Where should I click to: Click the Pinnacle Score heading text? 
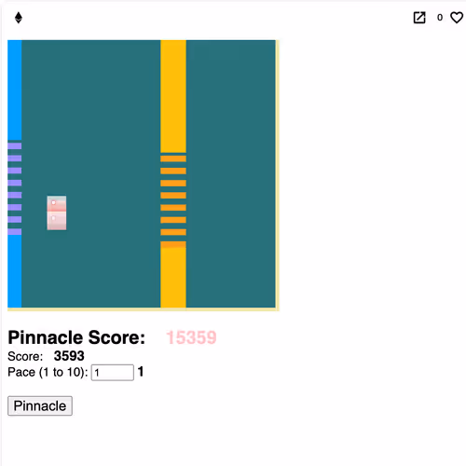tap(76, 337)
